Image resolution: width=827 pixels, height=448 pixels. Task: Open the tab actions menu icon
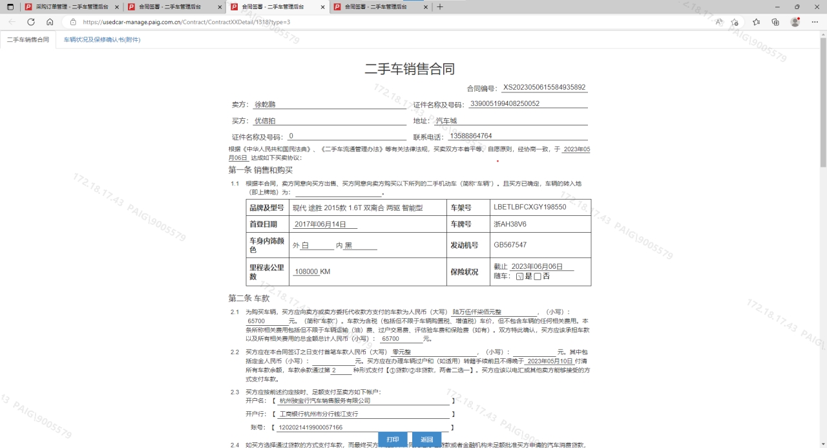tap(10, 6)
